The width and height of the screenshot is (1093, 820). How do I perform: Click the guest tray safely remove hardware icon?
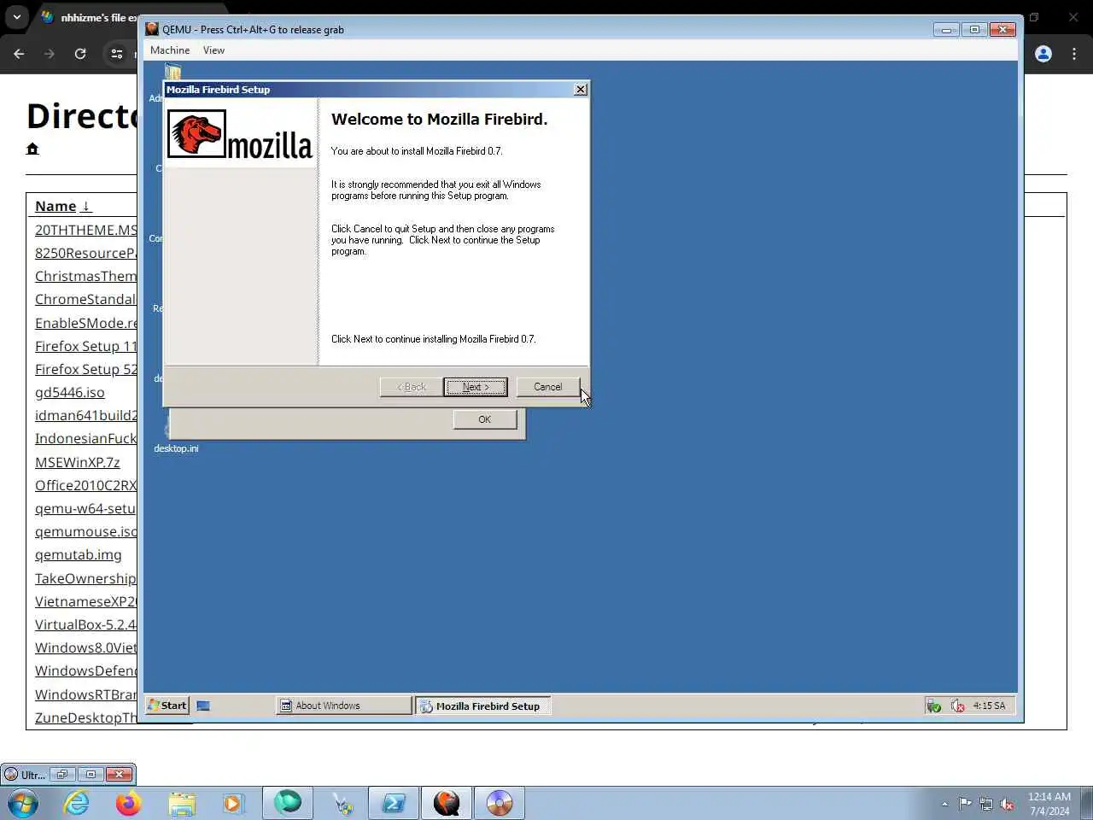coord(934,706)
